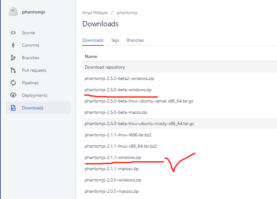Download phantomjs-2.5.0-beta2-windows.zip
The height and width of the screenshot is (199, 277).
(x=119, y=78)
